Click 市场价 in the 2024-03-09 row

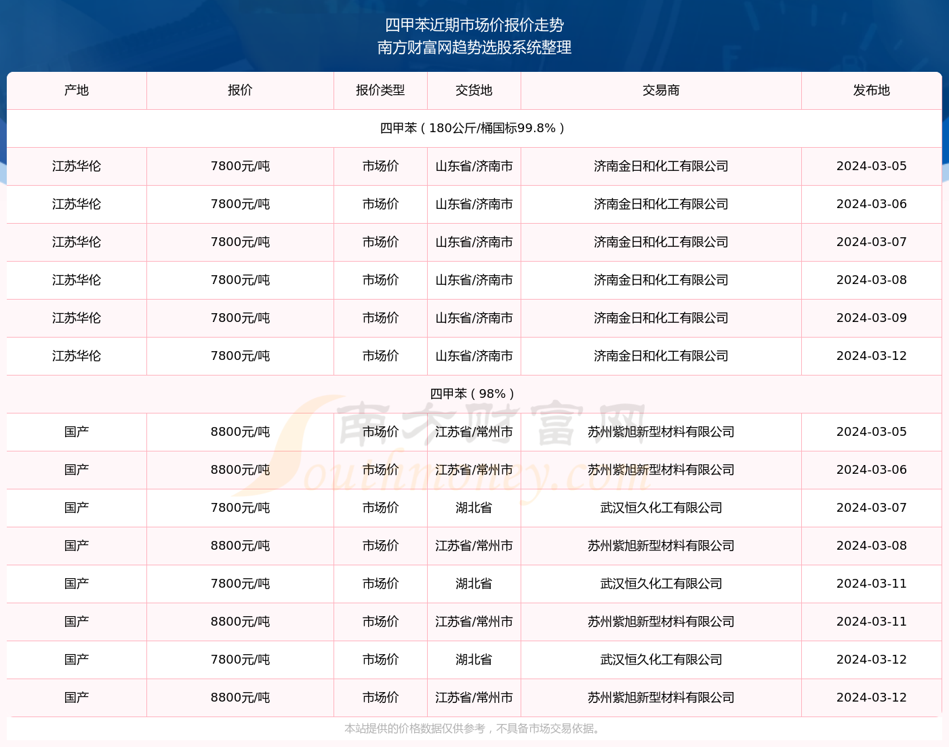380,318
